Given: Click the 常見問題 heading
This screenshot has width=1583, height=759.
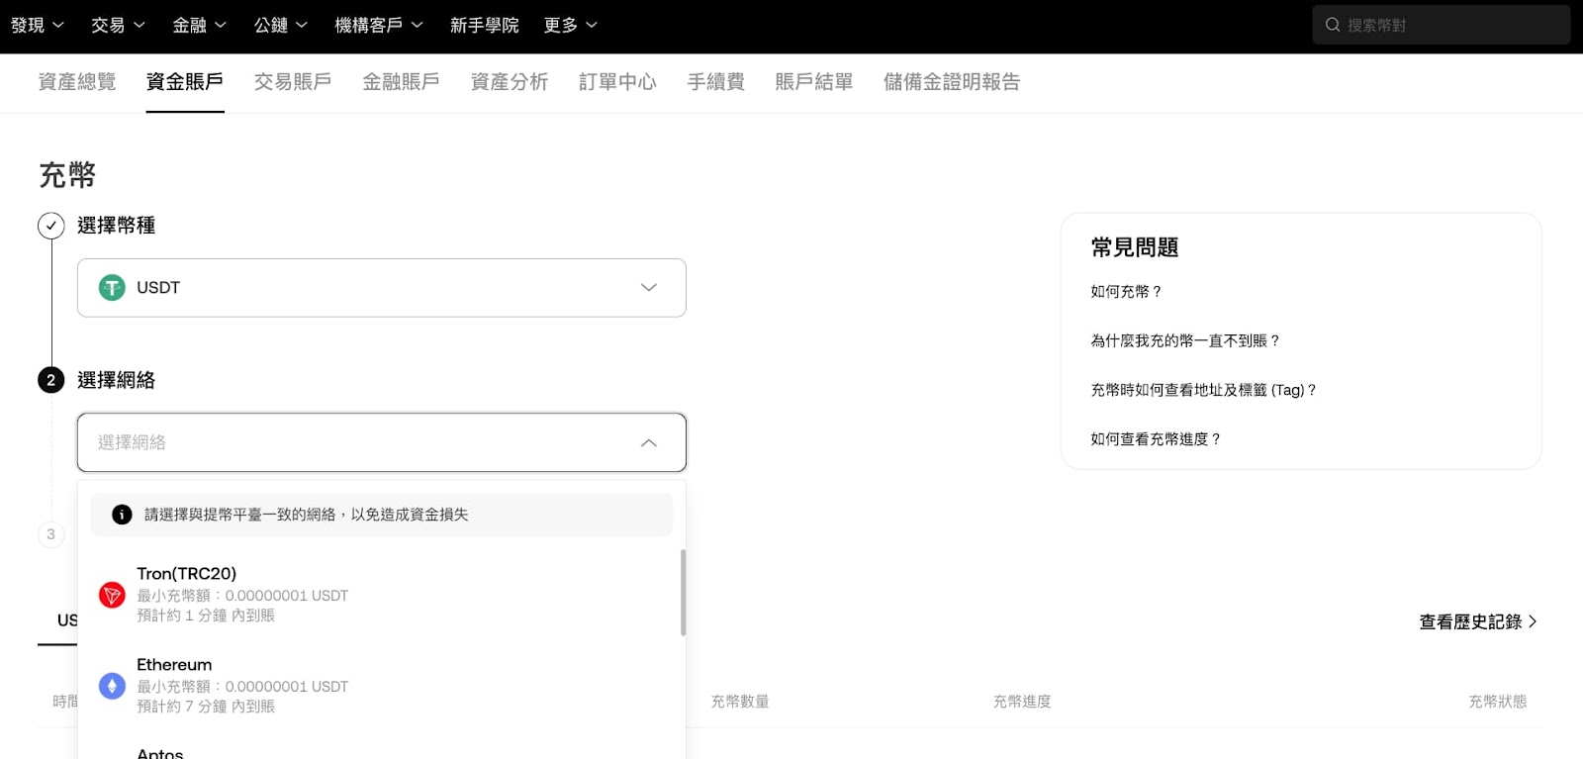Looking at the screenshot, I should [1135, 247].
